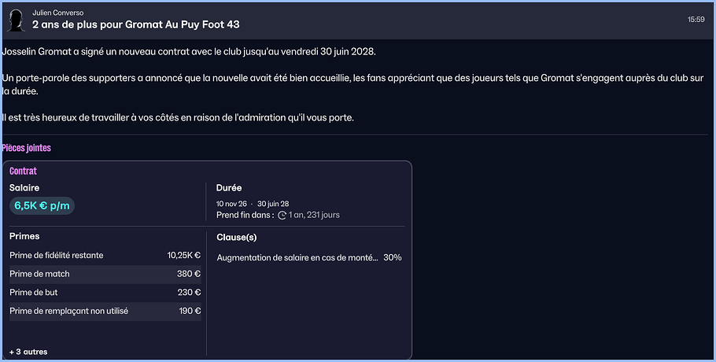Viewport: 716px width, 362px height.
Task: Click Julien Converso's avatar silhouette icon
Action: 15,19
